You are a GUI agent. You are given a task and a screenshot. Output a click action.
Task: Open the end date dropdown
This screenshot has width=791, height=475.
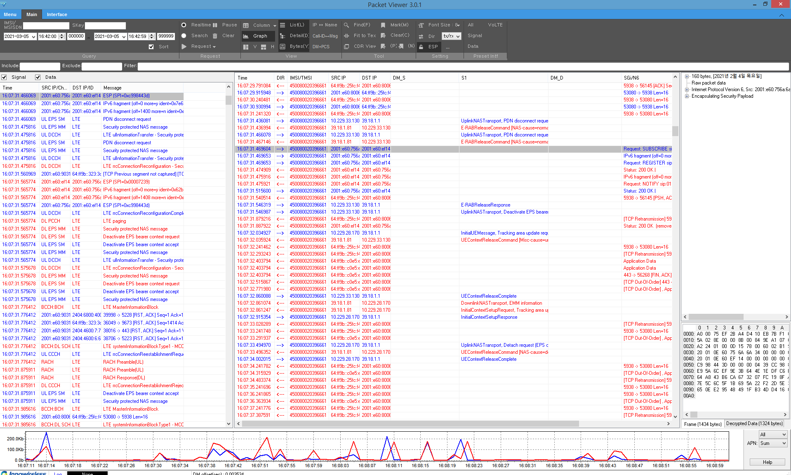(123, 36)
